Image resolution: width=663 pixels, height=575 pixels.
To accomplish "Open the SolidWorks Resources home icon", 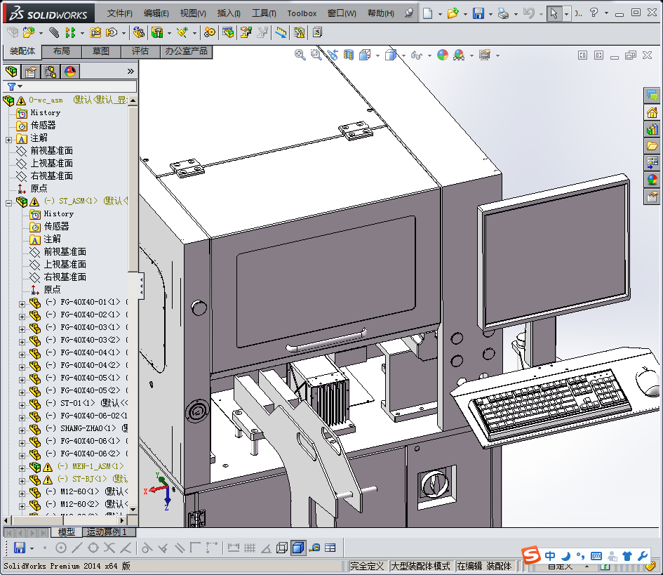I will click(x=652, y=112).
